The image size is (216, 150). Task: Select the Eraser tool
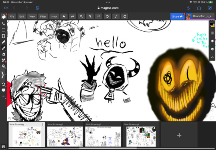[x=4, y=54]
